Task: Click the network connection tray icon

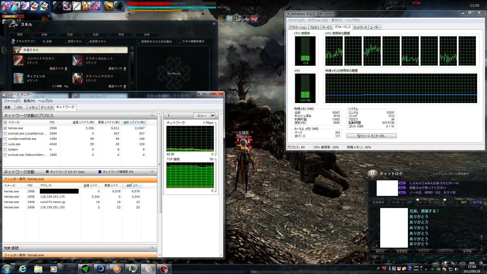Action: [x=450, y=269]
